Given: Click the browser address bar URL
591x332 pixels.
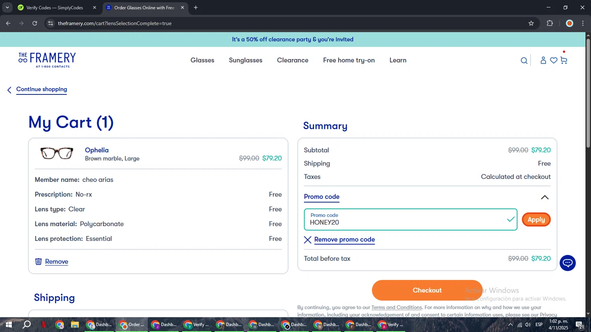Looking at the screenshot, I should click(x=115, y=23).
